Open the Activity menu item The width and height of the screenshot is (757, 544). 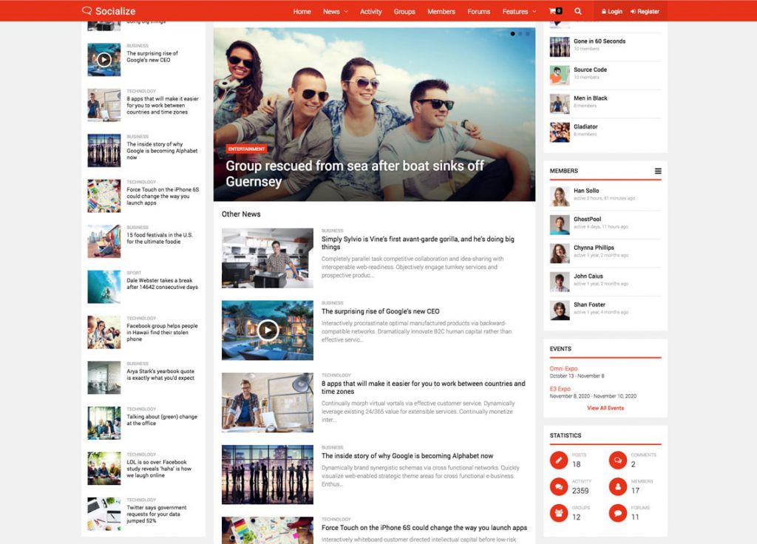point(371,12)
